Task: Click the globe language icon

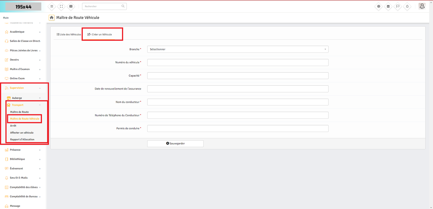Action: [x=379, y=6]
